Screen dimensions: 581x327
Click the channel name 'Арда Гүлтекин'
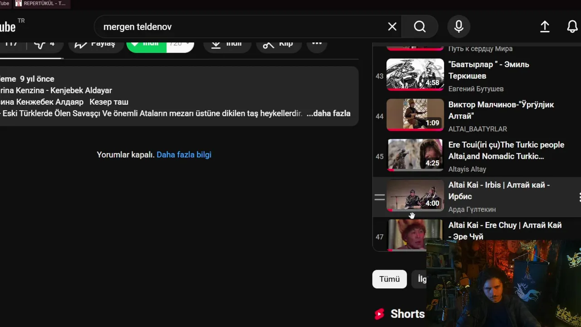pos(472,209)
